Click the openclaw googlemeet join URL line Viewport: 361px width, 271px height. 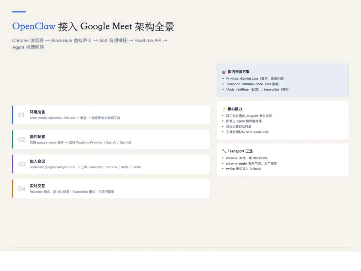click(85, 167)
